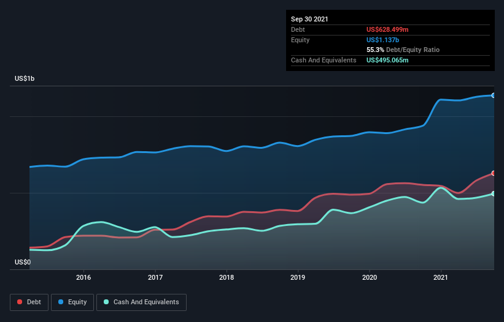The image size is (504, 322).
Task: Click the Debt row label in tooltip
Action: 298,29
